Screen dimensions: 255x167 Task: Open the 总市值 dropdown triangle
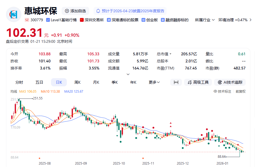[x=170, y=54]
